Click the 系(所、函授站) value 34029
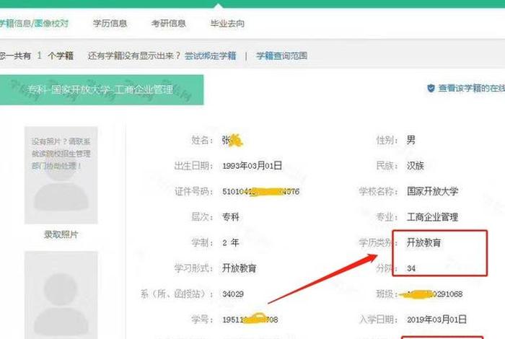The height and width of the screenshot is (339, 505). pos(234,294)
